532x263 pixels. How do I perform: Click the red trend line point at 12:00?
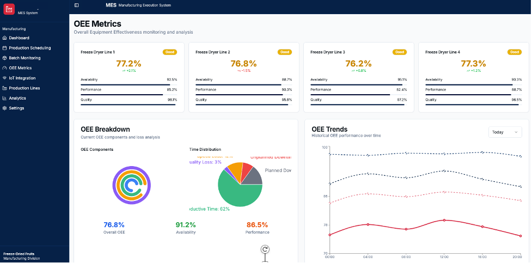(x=444, y=220)
